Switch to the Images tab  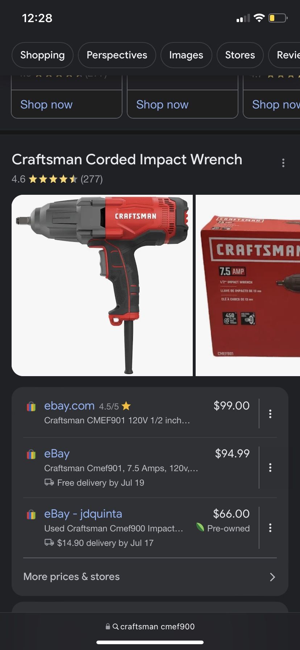(186, 55)
